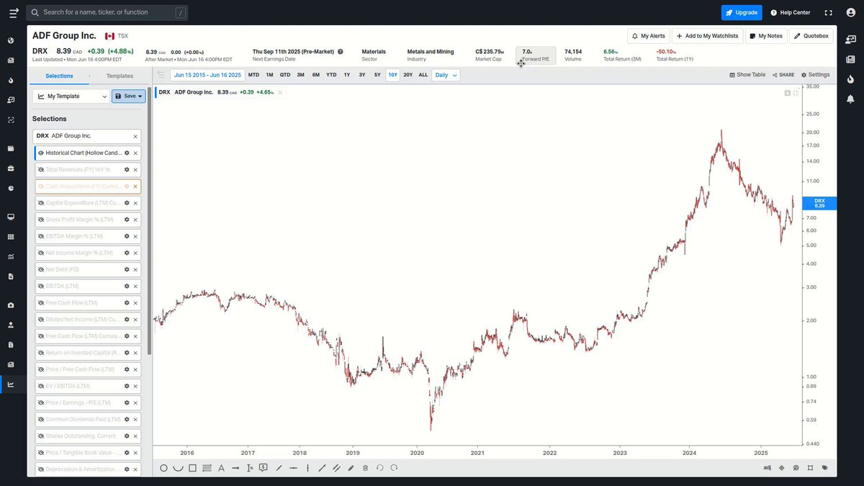Select the 1M time range
The width and height of the screenshot is (864, 486).
coord(269,75)
